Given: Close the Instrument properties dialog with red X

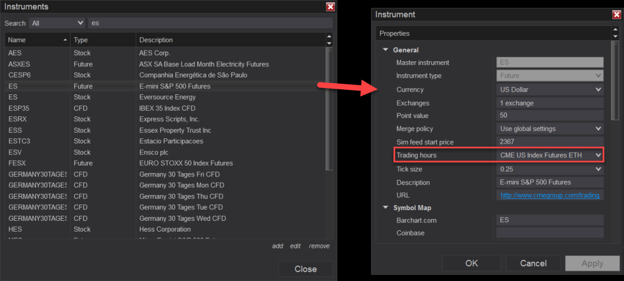Looking at the screenshot, I should [x=616, y=15].
